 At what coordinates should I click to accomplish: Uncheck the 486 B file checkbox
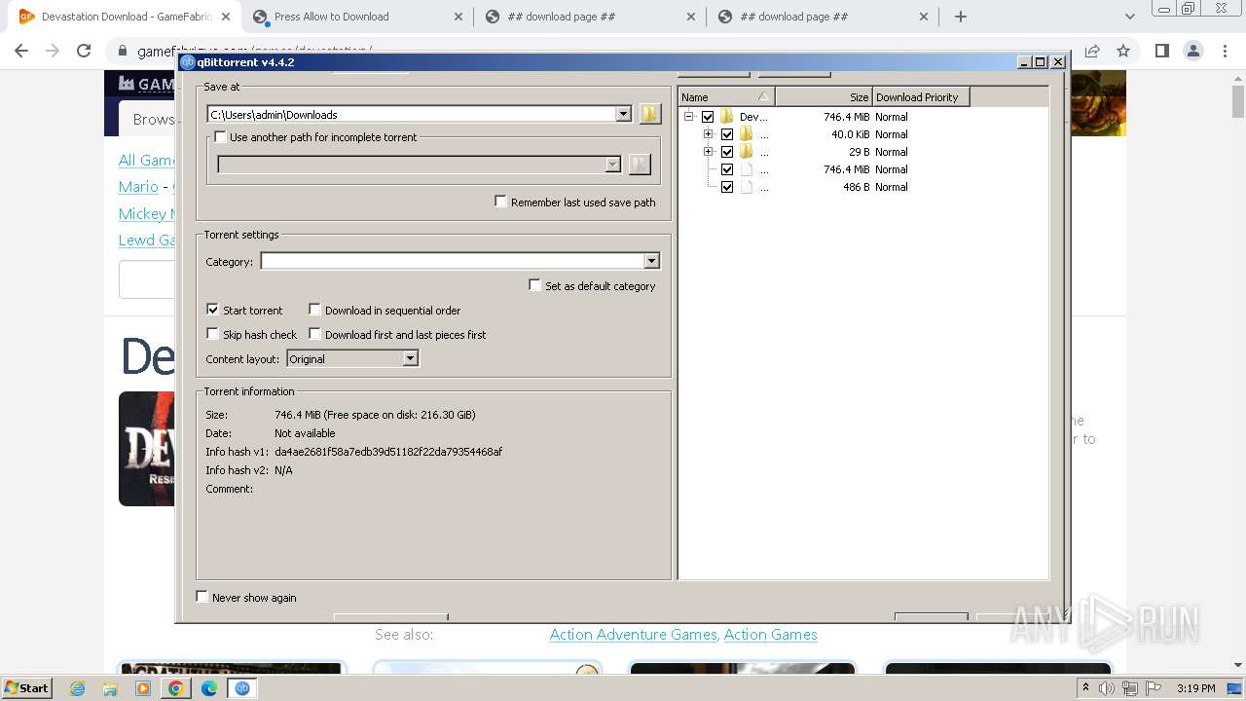click(x=727, y=187)
